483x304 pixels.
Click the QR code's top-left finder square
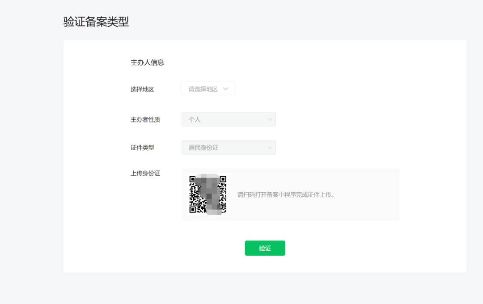[x=192, y=179]
